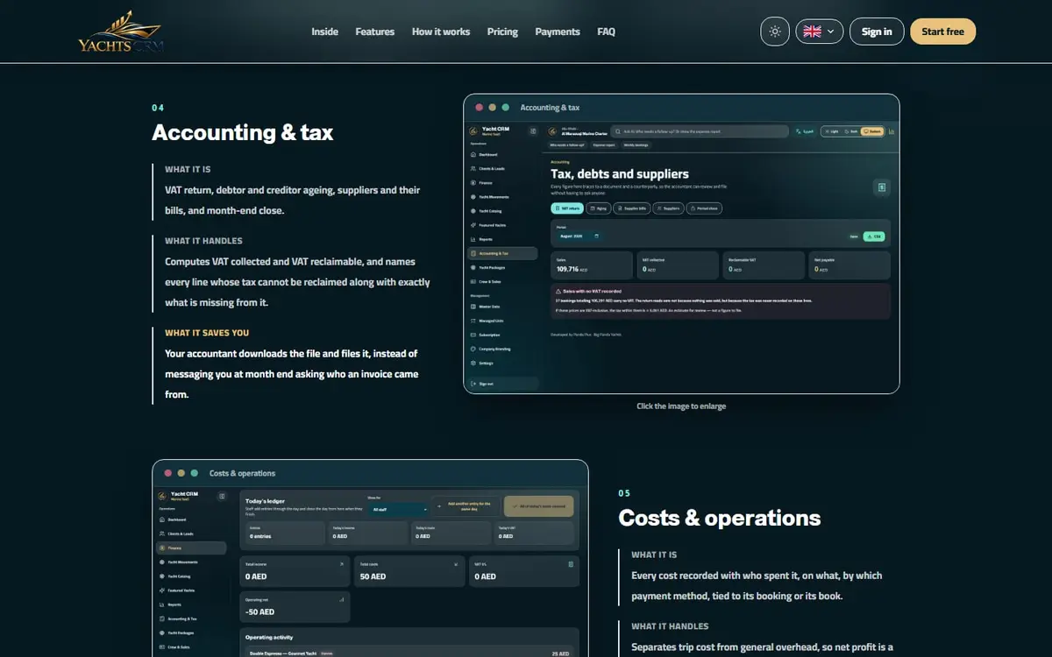The image size is (1052, 657).
Task: Click Dashboard icon in Accounting preview sidebar
Action: pyautogui.click(x=473, y=154)
